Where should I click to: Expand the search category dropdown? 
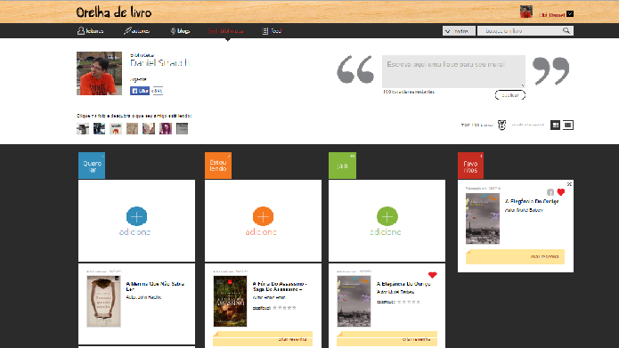[x=459, y=31]
